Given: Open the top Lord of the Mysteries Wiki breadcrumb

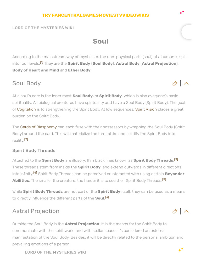Looking at the screenshot, I should click(x=43, y=28).
